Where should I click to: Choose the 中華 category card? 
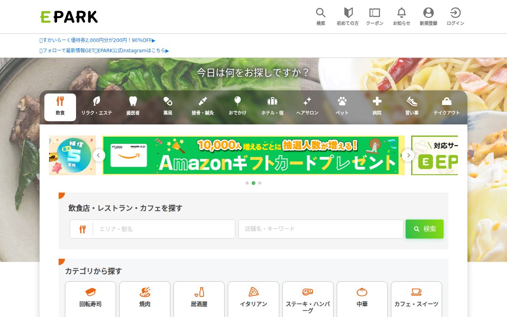pyautogui.click(x=362, y=299)
